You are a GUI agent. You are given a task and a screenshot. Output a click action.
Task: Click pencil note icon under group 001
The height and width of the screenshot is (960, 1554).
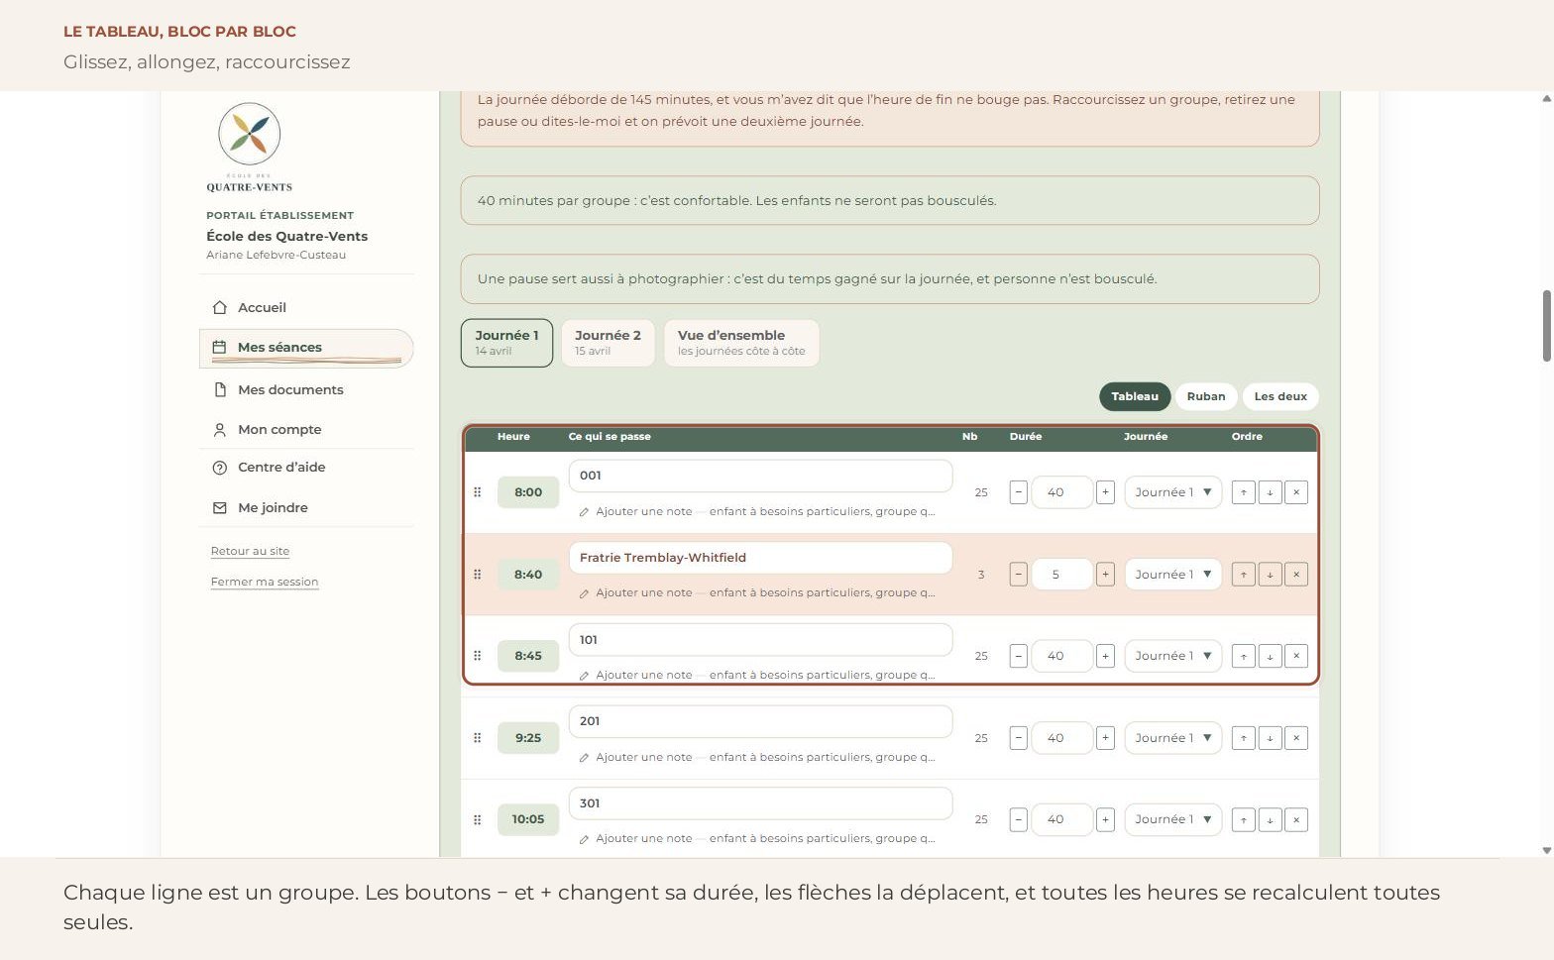(584, 512)
